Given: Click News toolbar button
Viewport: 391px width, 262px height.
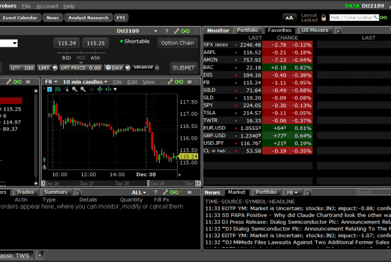Looking at the screenshot, I should (x=53, y=18).
